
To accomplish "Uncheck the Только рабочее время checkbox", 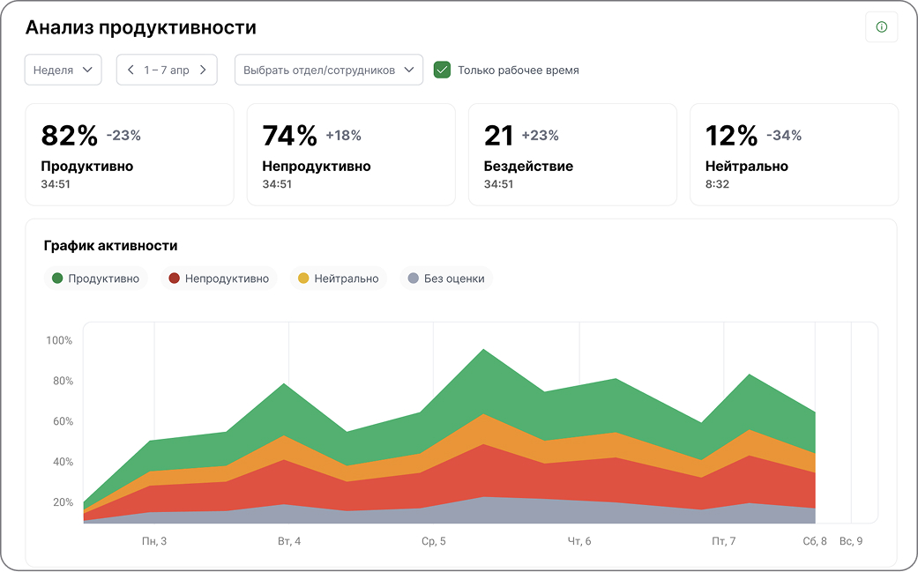I will pyautogui.click(x=443, y=70).
